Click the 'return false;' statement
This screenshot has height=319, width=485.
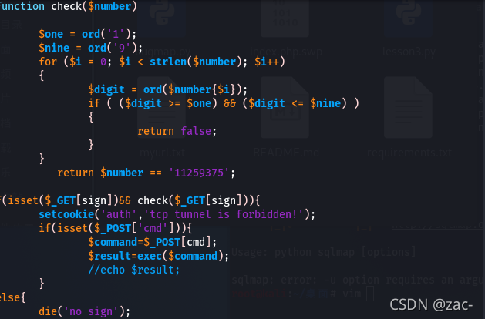coord(177,131)
